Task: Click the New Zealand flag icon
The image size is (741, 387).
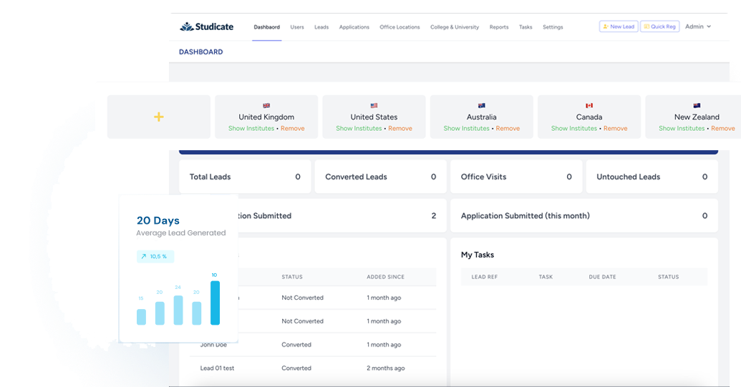Action: [x=697, y=105]
